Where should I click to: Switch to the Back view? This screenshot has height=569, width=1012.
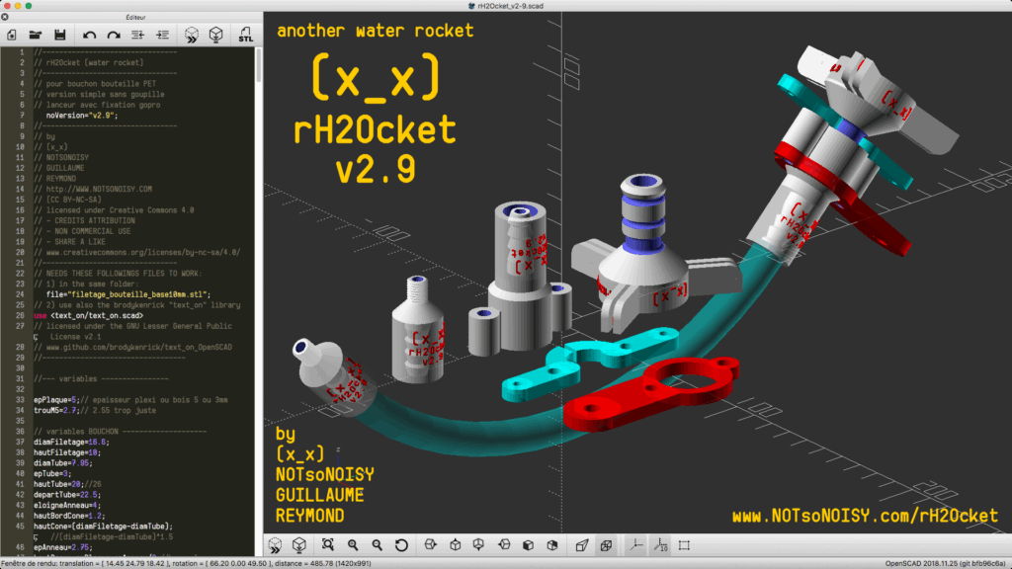[552, 545]
